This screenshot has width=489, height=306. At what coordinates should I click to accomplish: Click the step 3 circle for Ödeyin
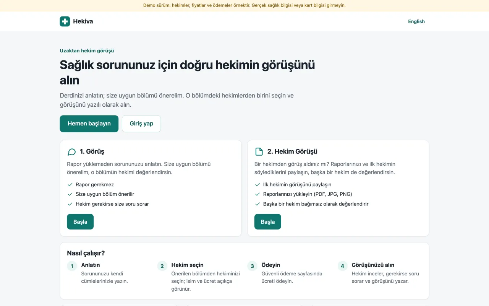252,266
